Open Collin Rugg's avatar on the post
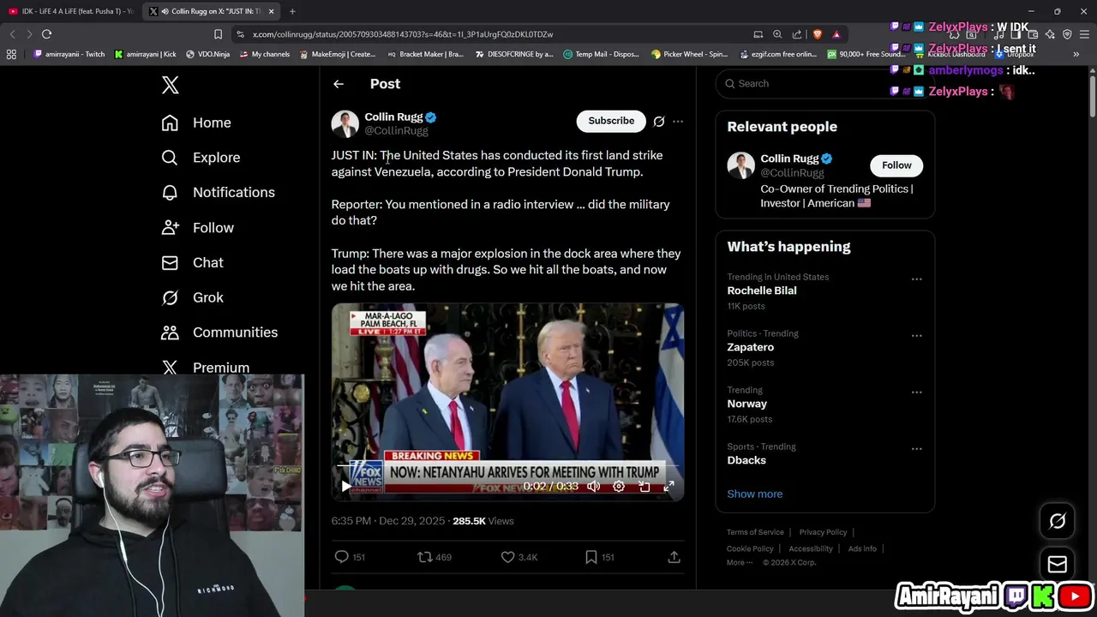 (x=345, y=123)
